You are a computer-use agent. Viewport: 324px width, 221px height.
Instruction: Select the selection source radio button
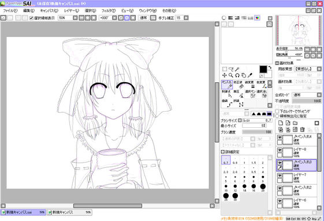[x=277, y=116]
